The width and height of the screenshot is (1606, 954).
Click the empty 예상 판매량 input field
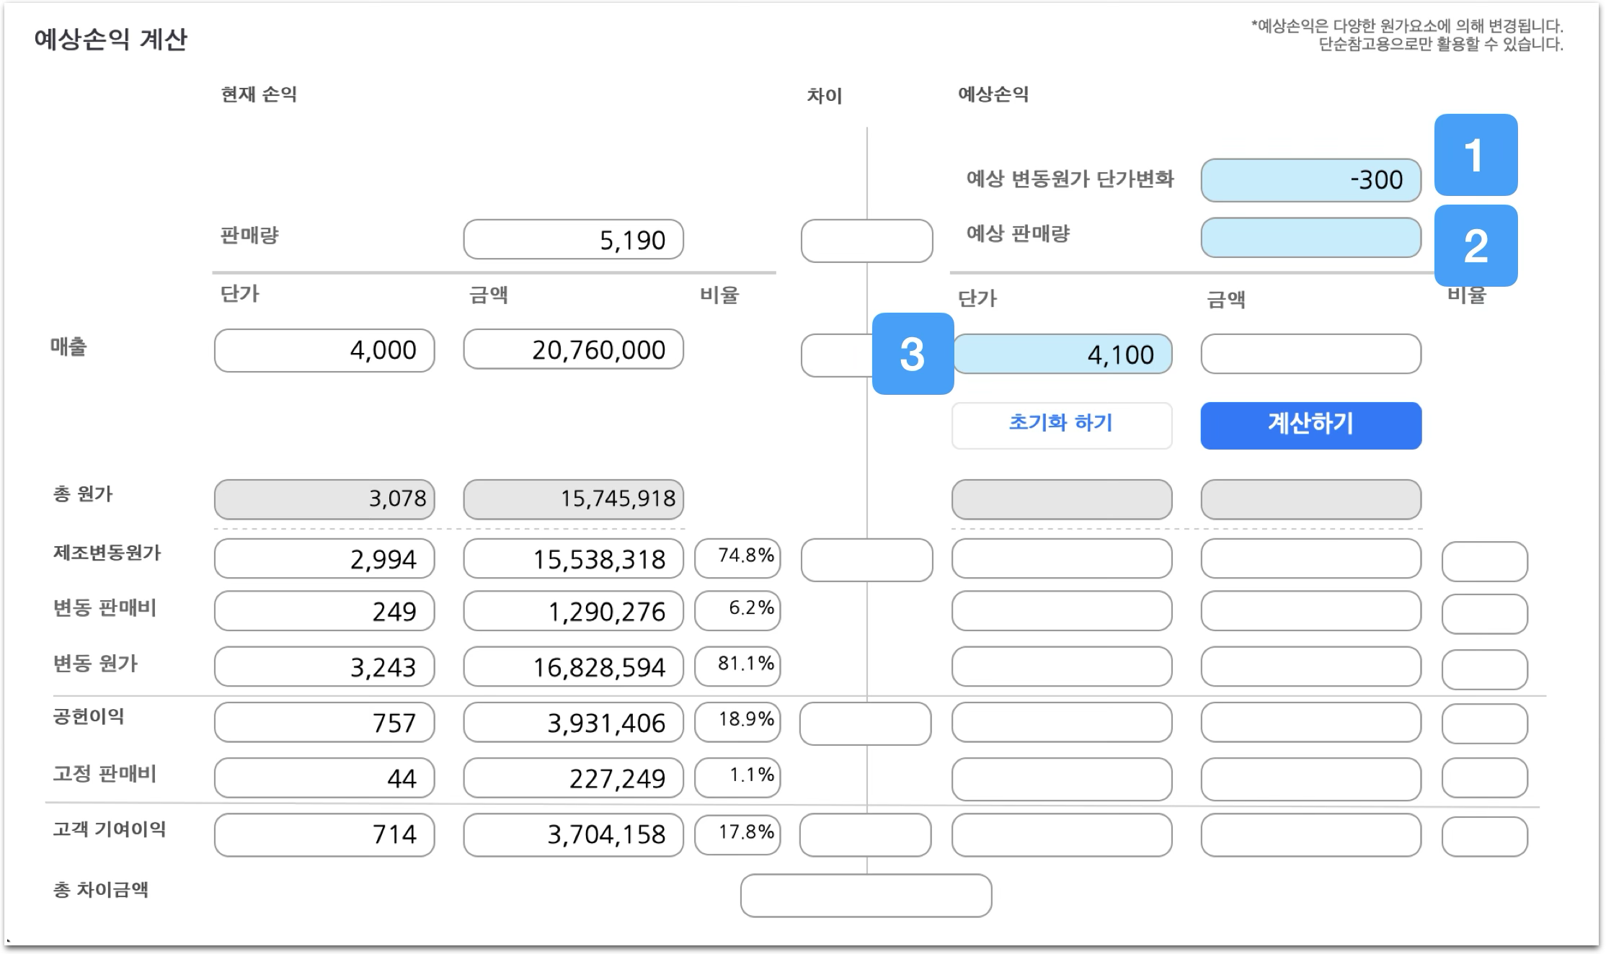(x=1310, y=238)
